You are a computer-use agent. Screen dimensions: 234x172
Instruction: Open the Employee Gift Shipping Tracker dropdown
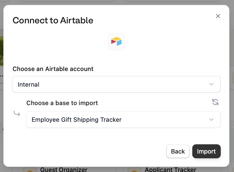123,119
